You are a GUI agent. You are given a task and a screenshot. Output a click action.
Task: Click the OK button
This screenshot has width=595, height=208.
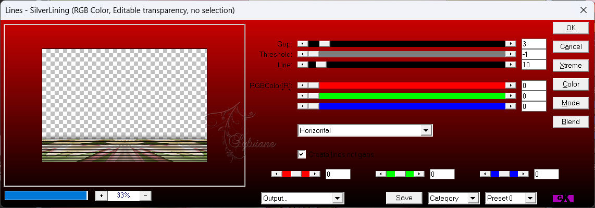click(x=571, y=28)
